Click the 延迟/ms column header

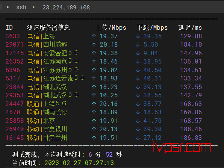click(x=190, y=27)
